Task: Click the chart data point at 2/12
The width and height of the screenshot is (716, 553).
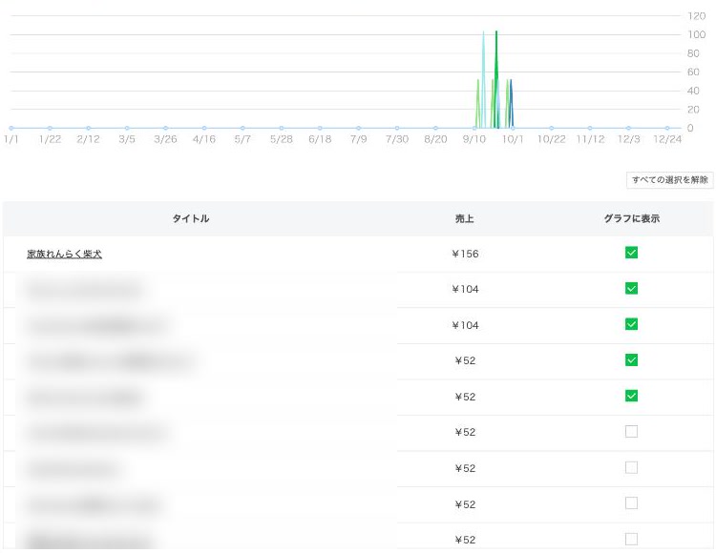Action: (x=88, y=128)
